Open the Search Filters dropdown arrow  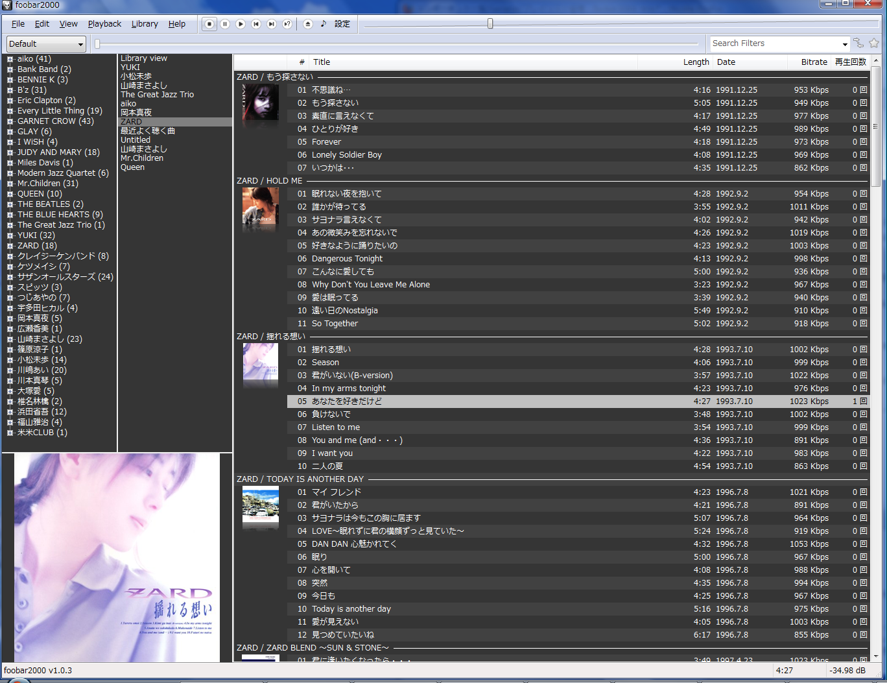845,44
